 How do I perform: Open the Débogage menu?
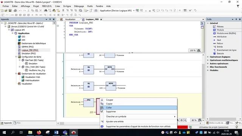tap(79, 6)
